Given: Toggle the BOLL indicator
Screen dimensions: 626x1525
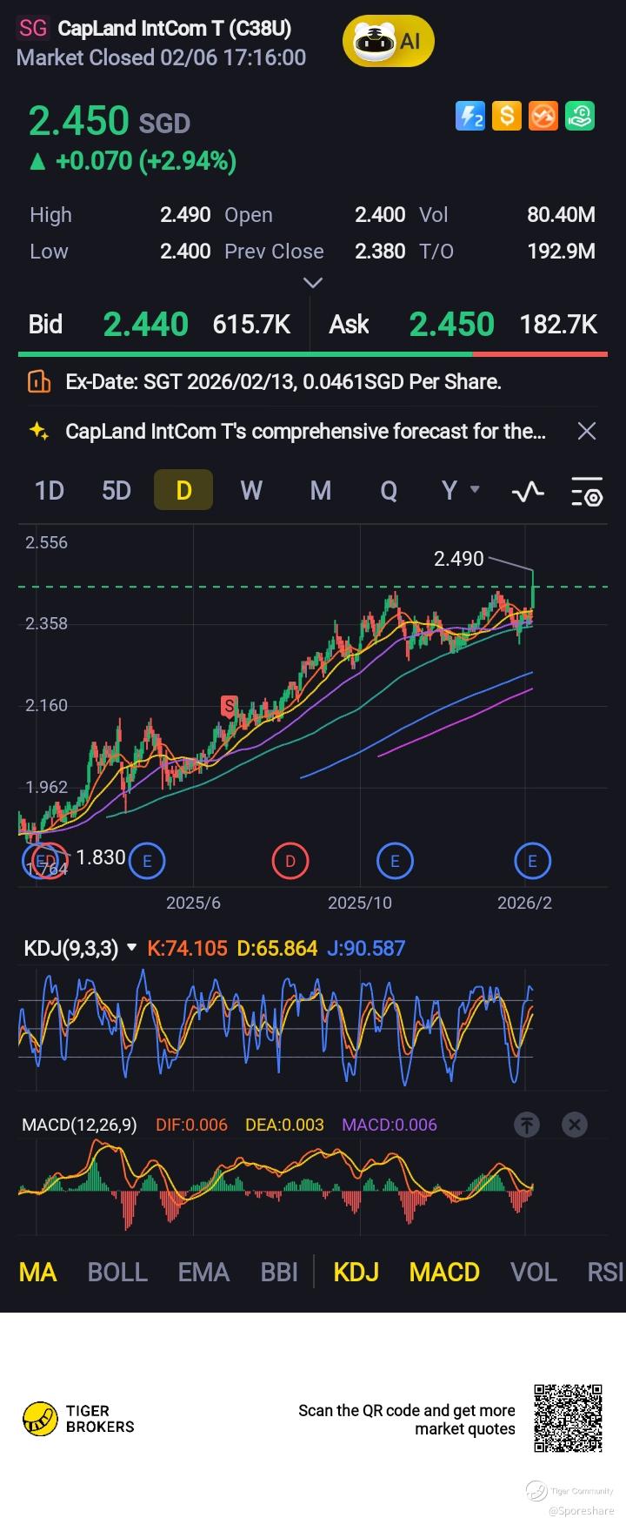Looking at the screenshot, I should click(117, 1273).
